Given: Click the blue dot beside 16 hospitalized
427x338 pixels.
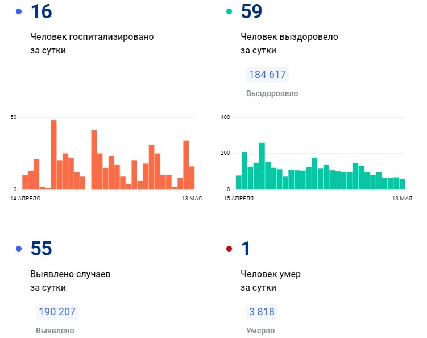Looking at the screenshot, I should [x=19, y=11].
